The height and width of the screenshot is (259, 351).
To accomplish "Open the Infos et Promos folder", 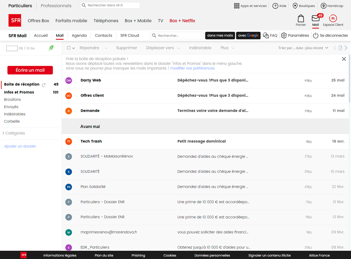I will pos(19,92).
